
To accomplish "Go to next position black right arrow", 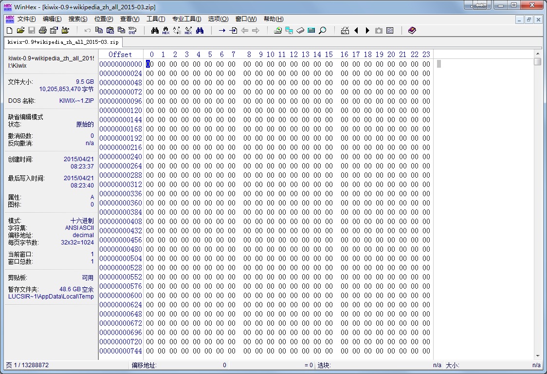I will pyautogui.click(x=367, y=31).
